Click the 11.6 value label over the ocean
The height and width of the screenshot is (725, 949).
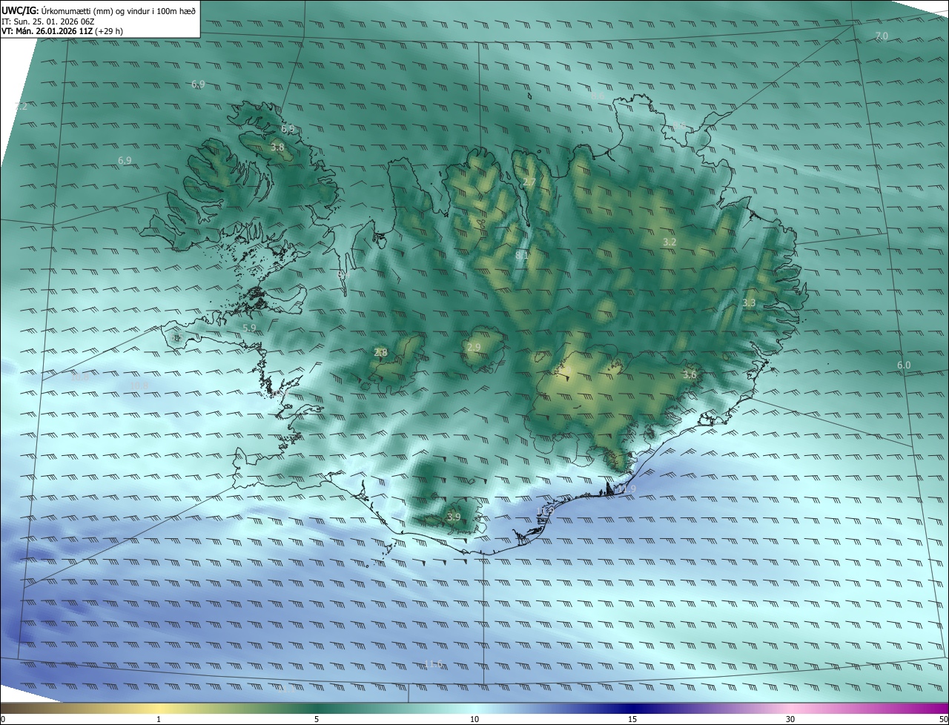pyautogui.click(x=434, y=663)
